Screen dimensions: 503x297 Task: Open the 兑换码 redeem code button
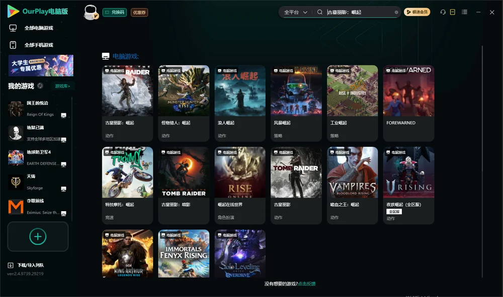tap(115, 13)
